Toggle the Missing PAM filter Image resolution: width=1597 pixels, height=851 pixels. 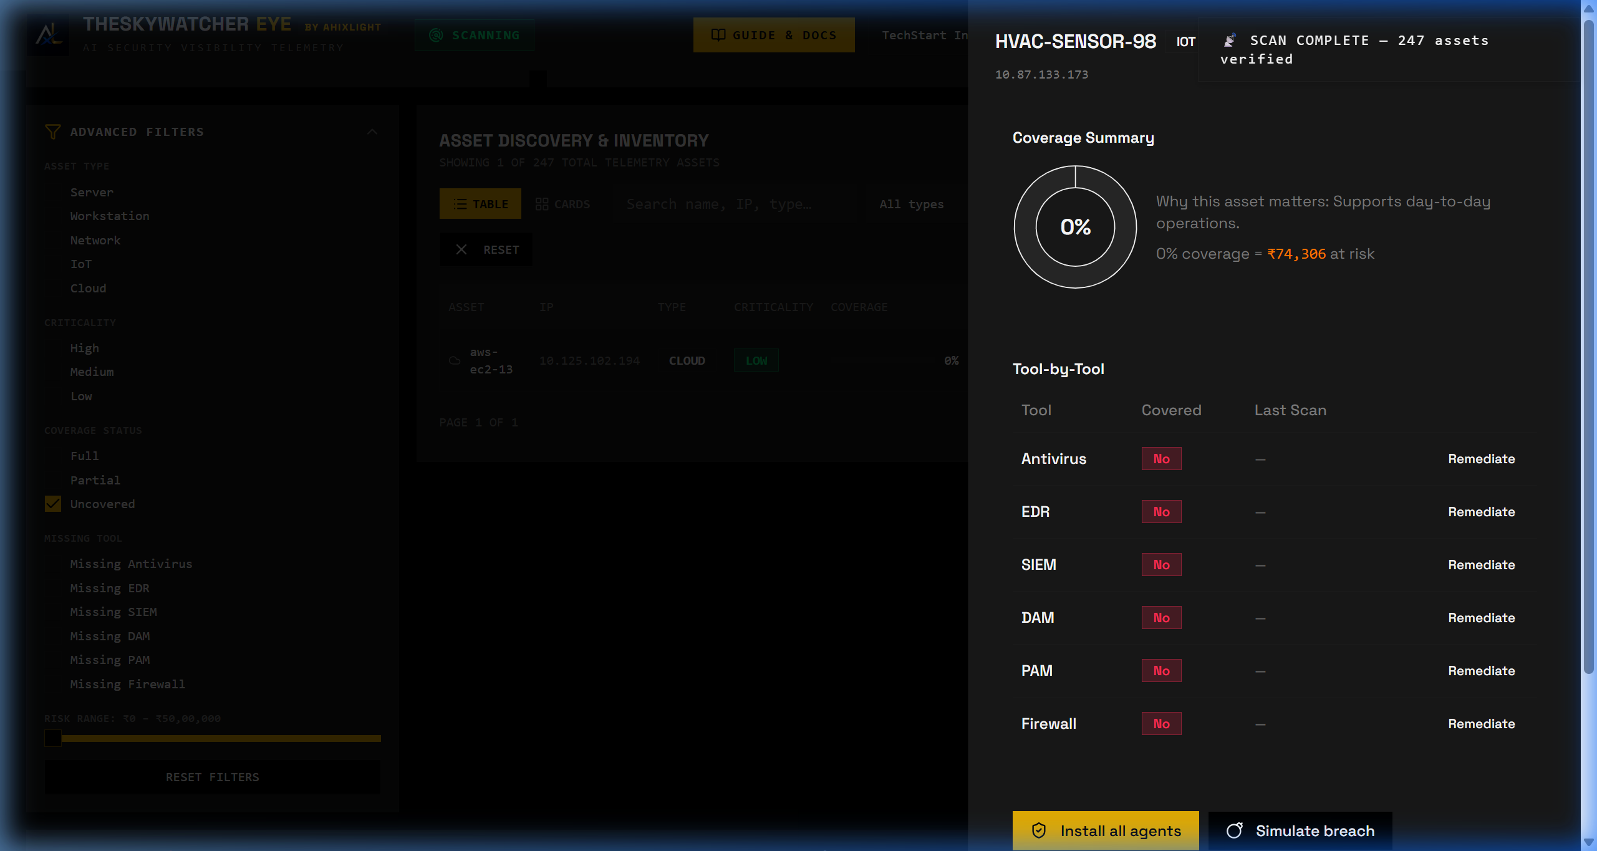tap(110, 660)
